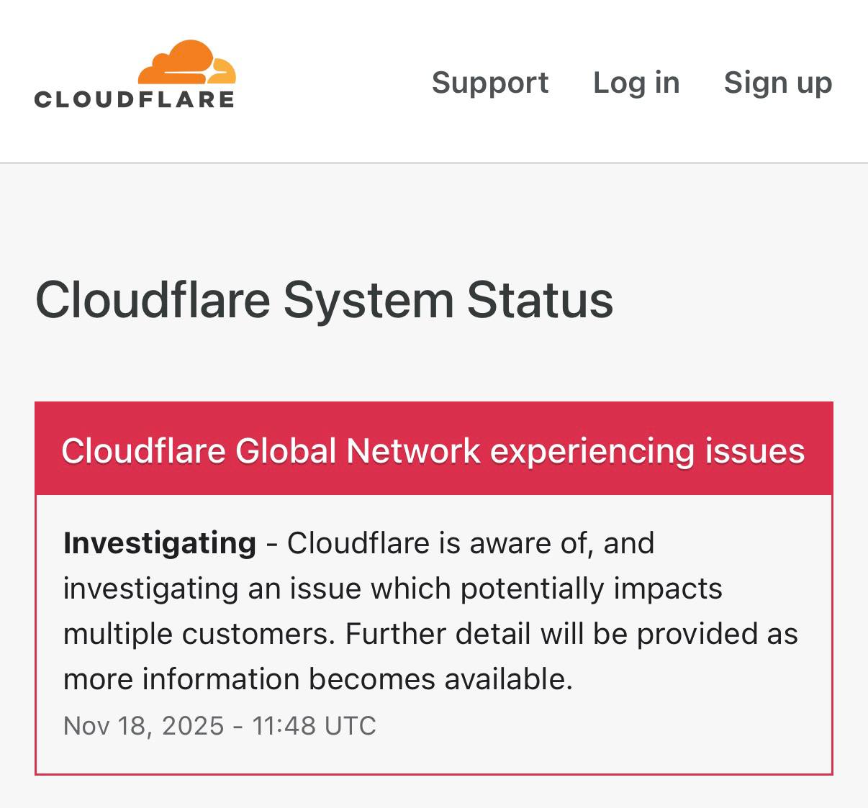This screenshot has height=808, width=868.
Task: Click "experiencing issues" in the red banner
Action: coord(647,451)
